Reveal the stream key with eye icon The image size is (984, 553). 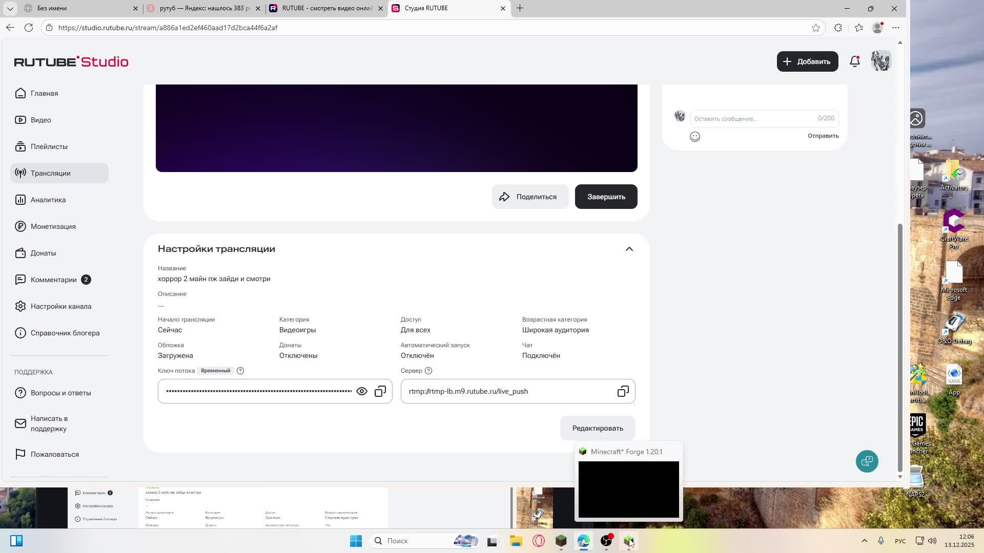[x=362, y=392]
